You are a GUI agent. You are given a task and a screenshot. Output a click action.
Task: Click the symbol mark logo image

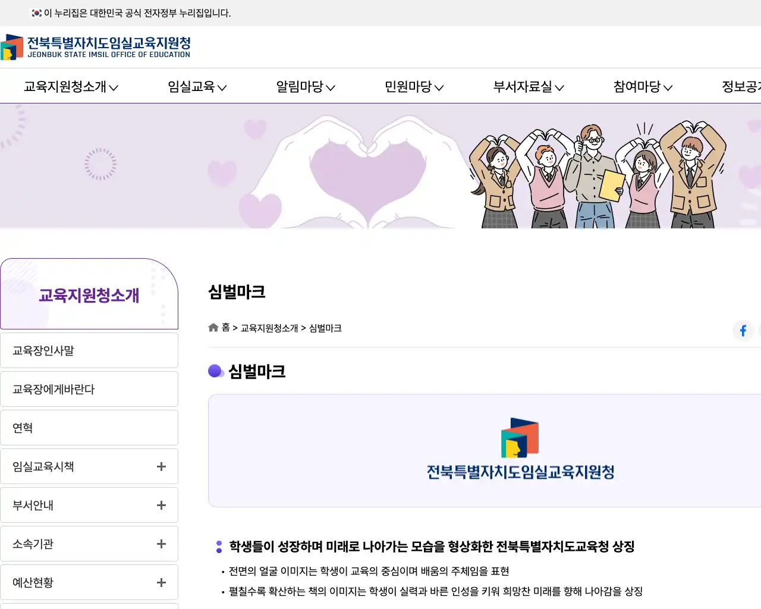click(520, 449)
